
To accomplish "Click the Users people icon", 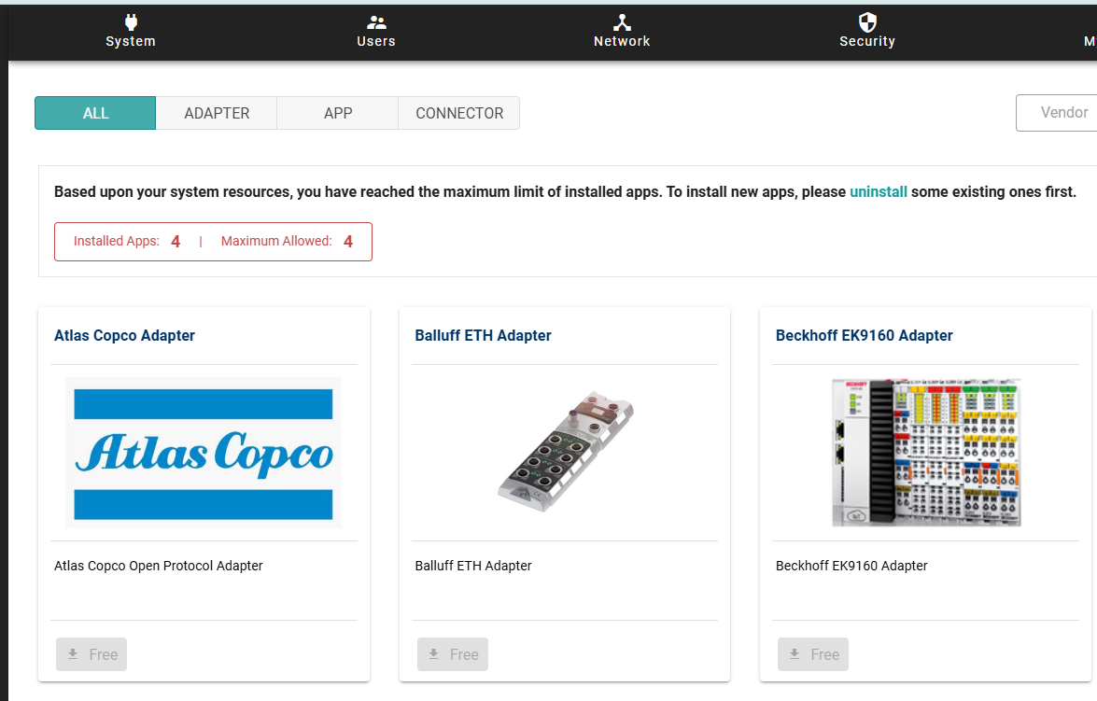I will click(x=376, y=22).
